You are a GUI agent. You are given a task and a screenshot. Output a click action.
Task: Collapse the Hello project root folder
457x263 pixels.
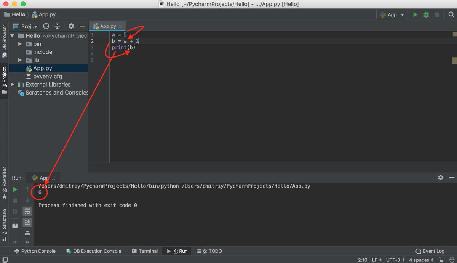[12, 35]
